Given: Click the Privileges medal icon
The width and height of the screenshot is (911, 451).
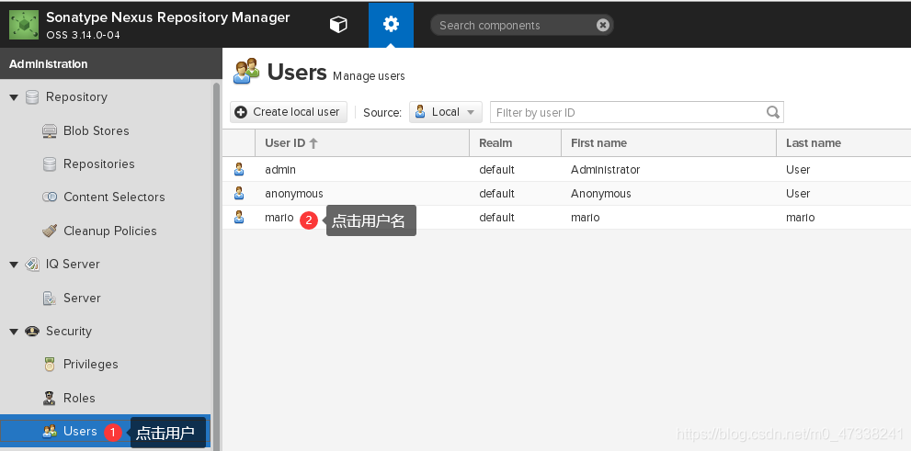Looking at the screenshot, I should [50, 365].
